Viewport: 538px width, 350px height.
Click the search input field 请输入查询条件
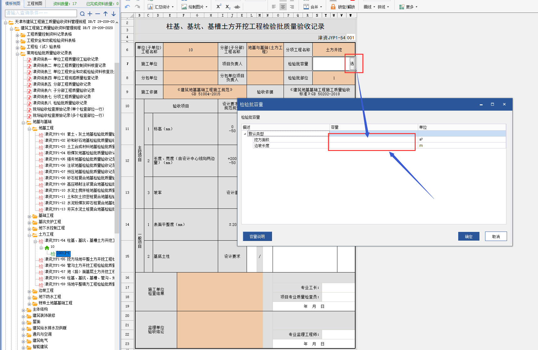[41, 13]
